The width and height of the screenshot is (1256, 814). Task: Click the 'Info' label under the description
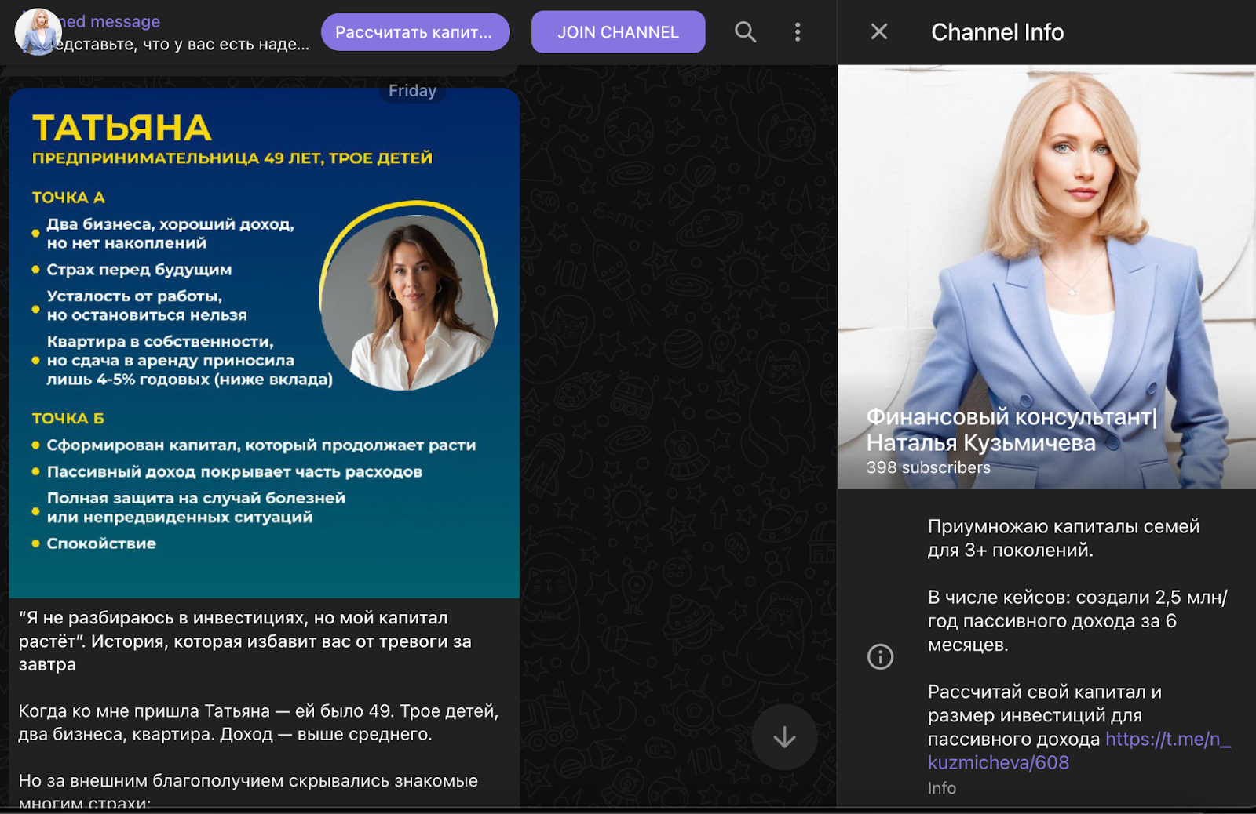click(x=942, y=788)
